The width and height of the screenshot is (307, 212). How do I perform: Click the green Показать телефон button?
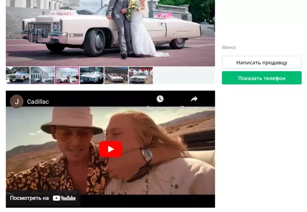[262, 78]
